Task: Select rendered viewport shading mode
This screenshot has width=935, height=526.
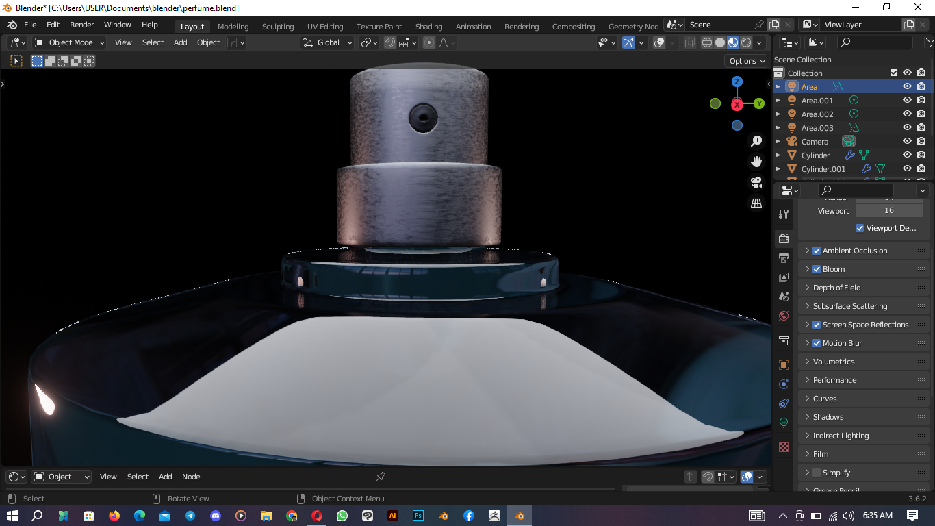Action: click(746, 42)
